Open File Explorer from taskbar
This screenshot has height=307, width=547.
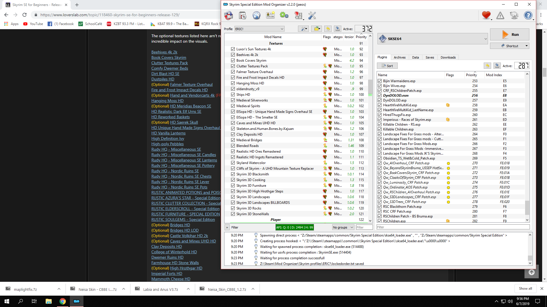(x=48, y=301)
